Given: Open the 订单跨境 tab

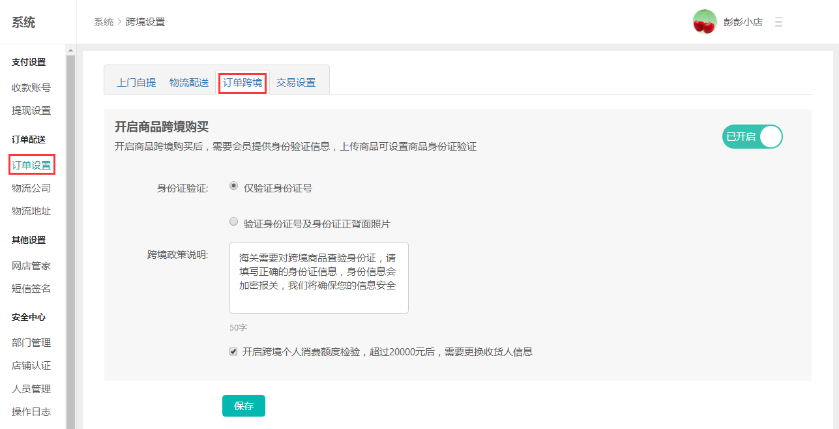Looking at the screenshot, I should (x=243, y=83).
